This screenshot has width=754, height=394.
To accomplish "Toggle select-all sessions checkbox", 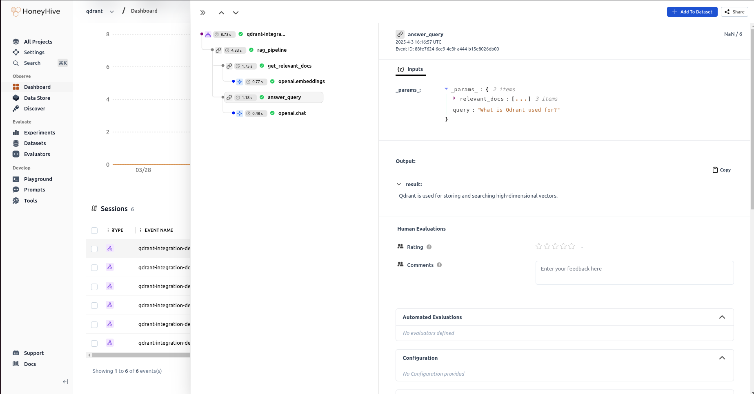I will (94, 231).
